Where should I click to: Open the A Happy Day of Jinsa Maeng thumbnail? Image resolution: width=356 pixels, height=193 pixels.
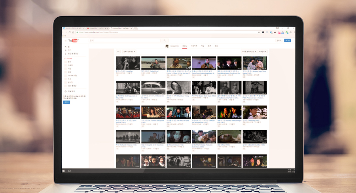(x=255, y=63)
